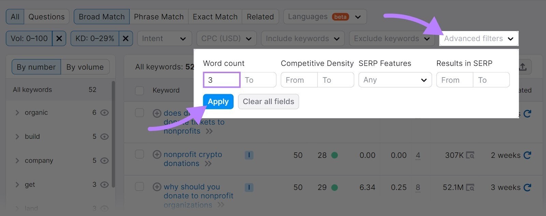Click the informational intent badge on "nonprofit crypto donations"
The width and height of the screenshot is (546, 216).
point(249,155)
